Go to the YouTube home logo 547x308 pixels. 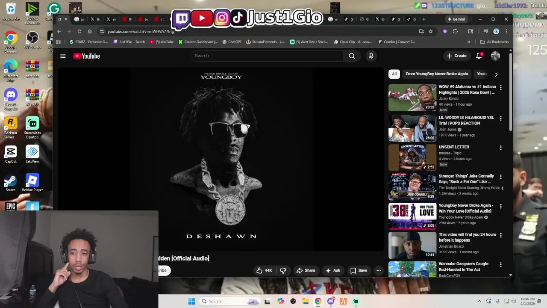[86, 56]
